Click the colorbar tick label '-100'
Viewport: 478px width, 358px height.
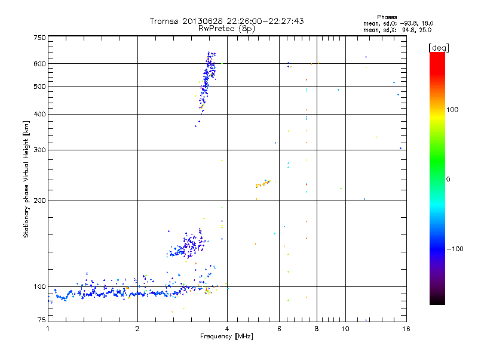tap(455, 249)
